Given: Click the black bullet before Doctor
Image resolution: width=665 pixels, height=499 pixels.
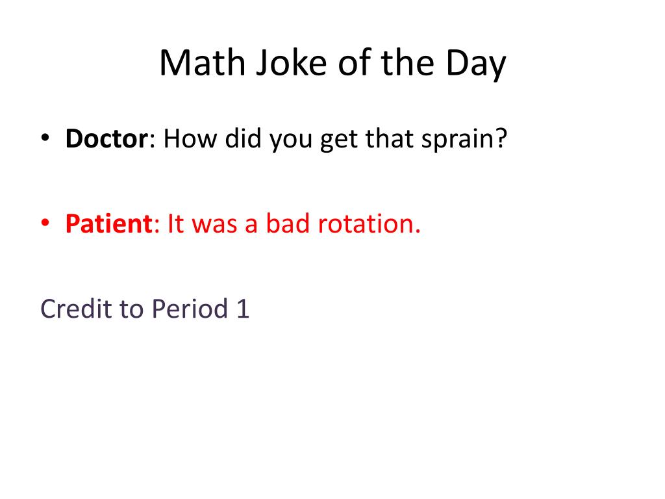Looking at the screenshot, I should pyautogui.click(x=45, y=138).
